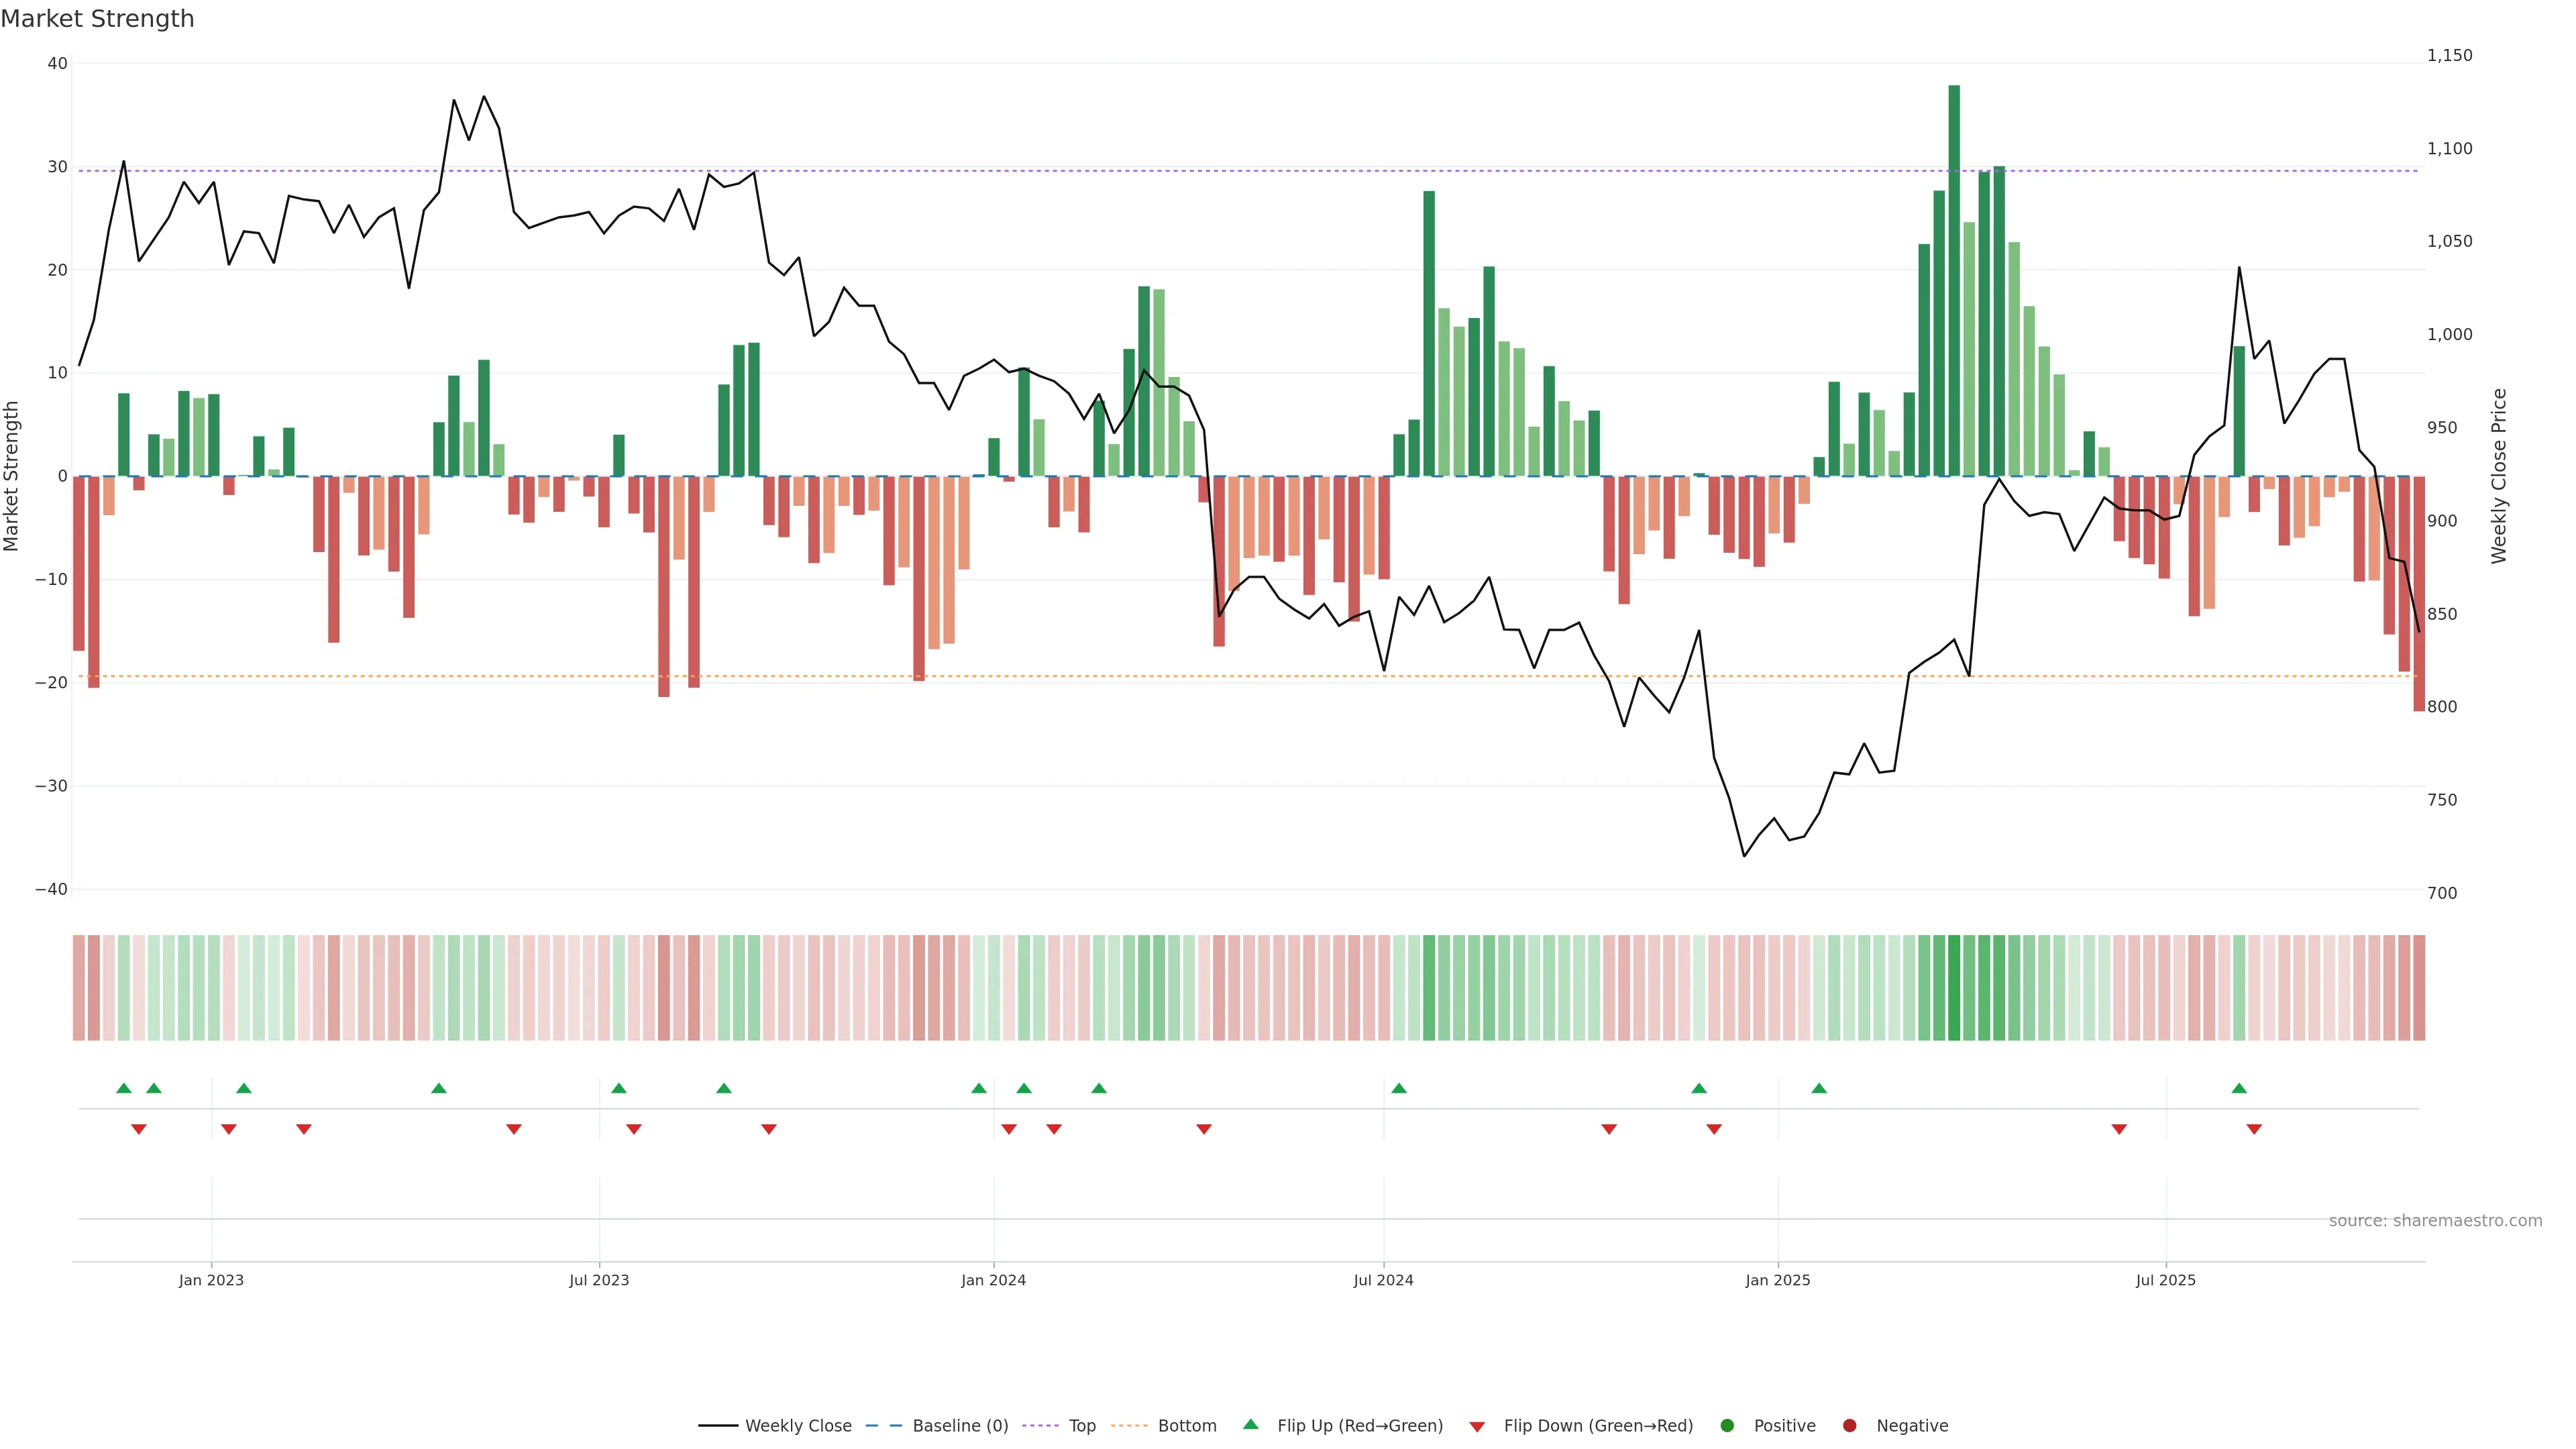Screen dimensions: 2576x1449
Task: Click the Jan 2024 x-axis label
Action: point(993,1280)
